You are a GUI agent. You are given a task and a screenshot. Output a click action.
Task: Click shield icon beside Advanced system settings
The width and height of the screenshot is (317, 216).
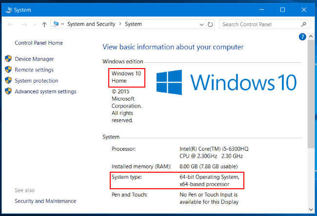[8, 91]
